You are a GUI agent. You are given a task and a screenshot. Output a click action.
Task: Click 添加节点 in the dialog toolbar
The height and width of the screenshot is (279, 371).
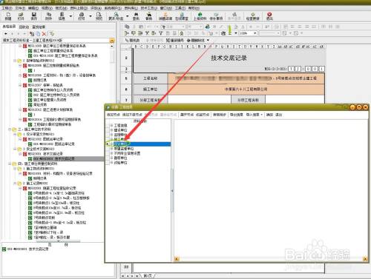(114, 115)
